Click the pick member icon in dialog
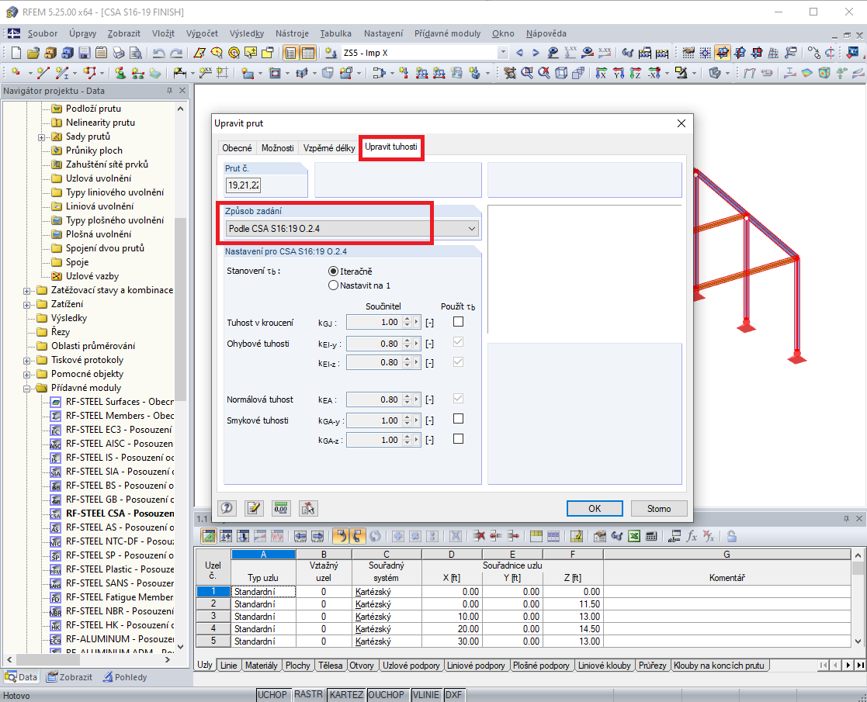The height and width of the screenshot is (702, 867). click(308, 509)
